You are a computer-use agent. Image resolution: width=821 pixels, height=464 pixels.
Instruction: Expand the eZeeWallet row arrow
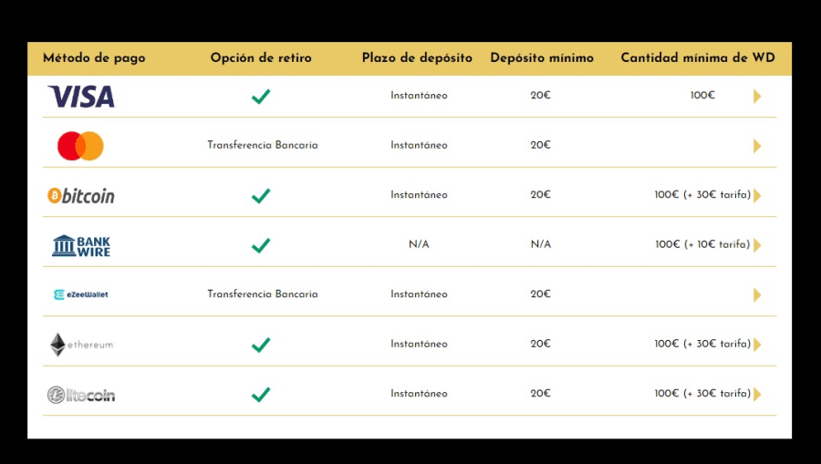(x=756, y=294)
